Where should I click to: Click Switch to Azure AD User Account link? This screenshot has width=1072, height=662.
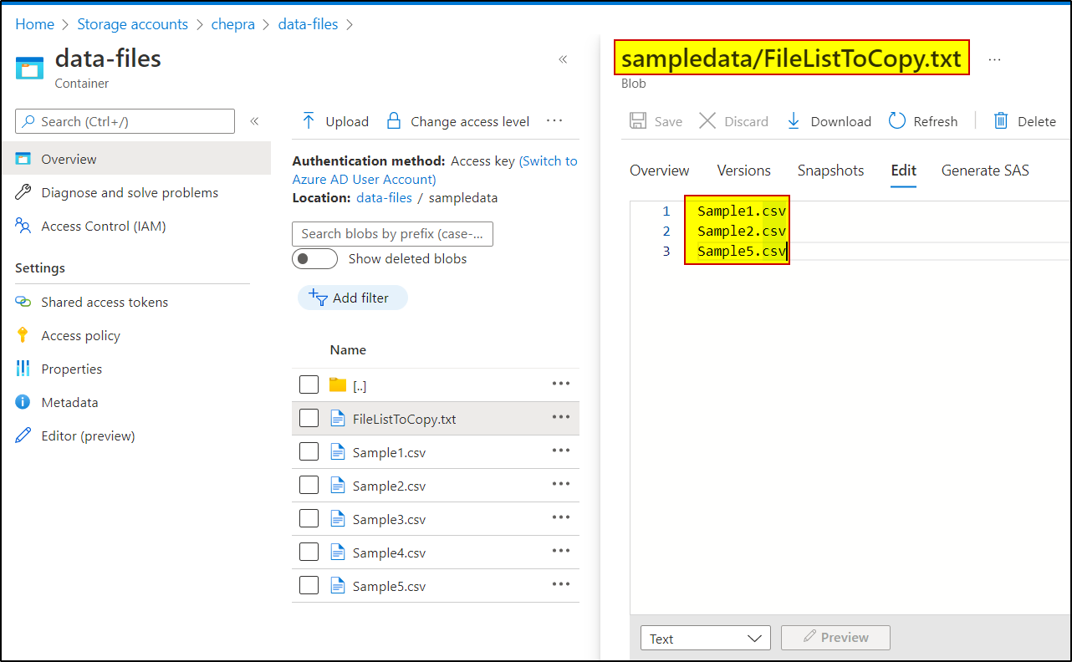click(x=435, y=170)
